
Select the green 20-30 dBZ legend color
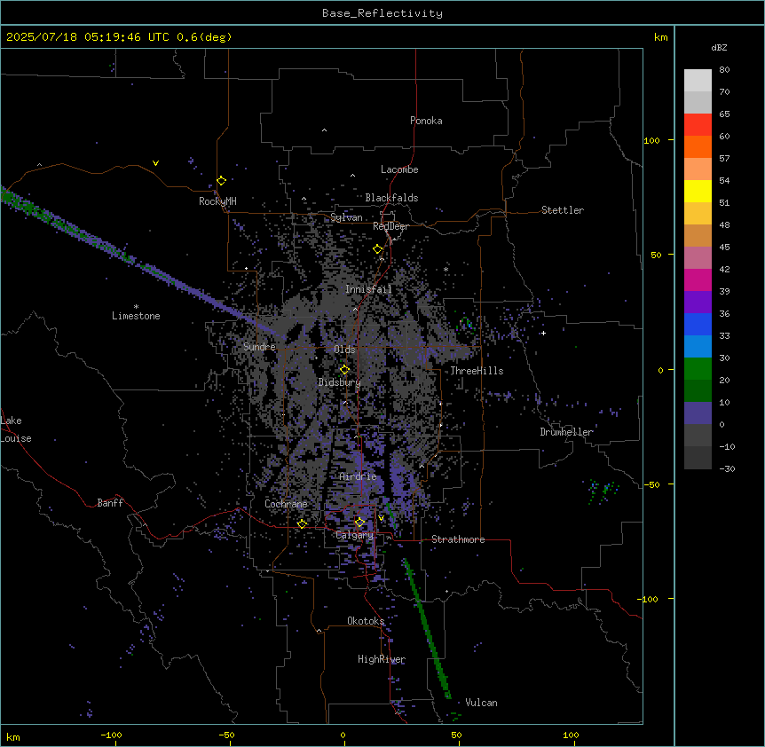(x=698, y=369)
